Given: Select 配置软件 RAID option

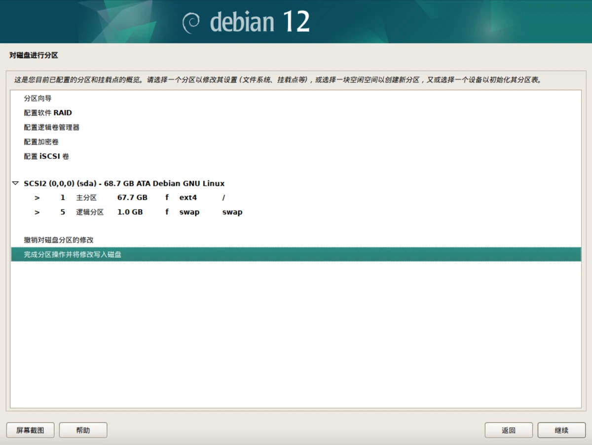Looking at the screenshot, I should tap(48, 113).
